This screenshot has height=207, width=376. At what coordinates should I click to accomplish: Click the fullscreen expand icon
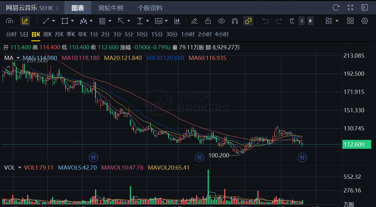click(x=350, y=7)
